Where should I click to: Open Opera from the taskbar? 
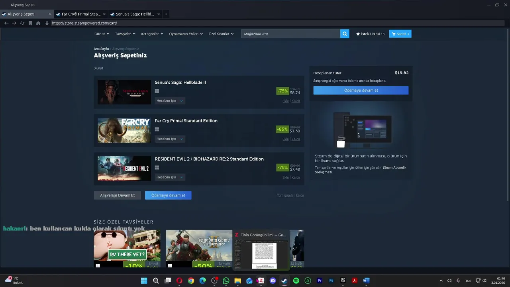[179, 281]
